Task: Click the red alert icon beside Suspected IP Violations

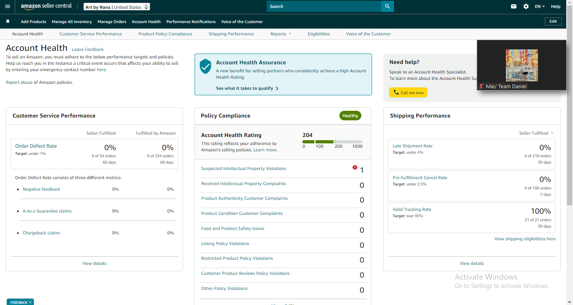Action: pos(355,168)
